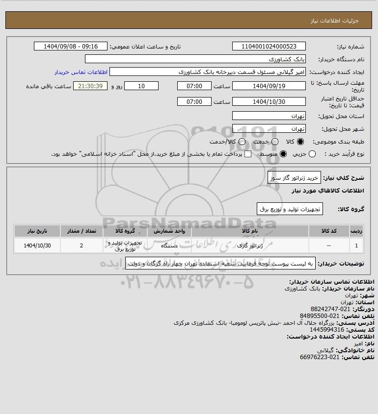Click the goods group box تجهیزات تولید و توزیع برق

[290, 209]
